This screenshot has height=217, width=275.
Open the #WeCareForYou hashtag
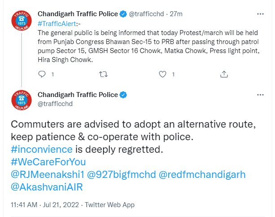48,162
